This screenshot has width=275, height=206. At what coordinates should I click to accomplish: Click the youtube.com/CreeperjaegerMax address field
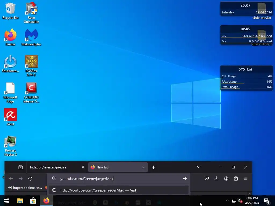point(119,178)
